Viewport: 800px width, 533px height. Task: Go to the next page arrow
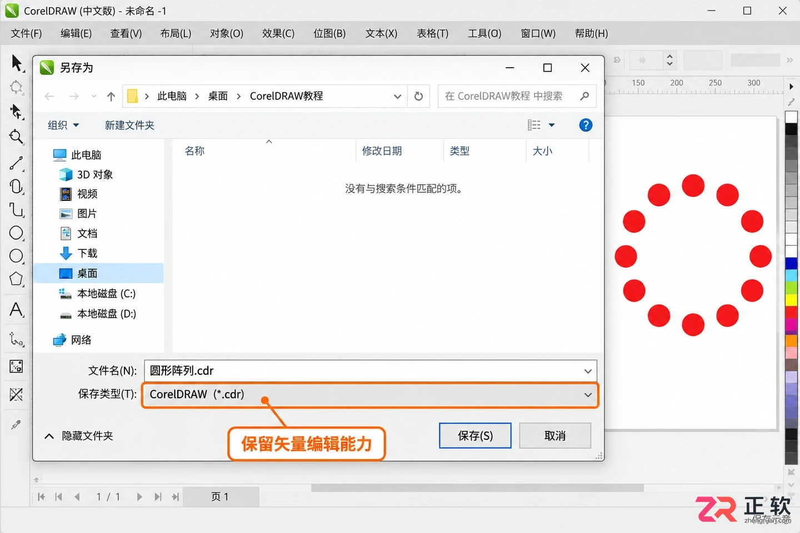pyautogui.click(x=139, y=497)
